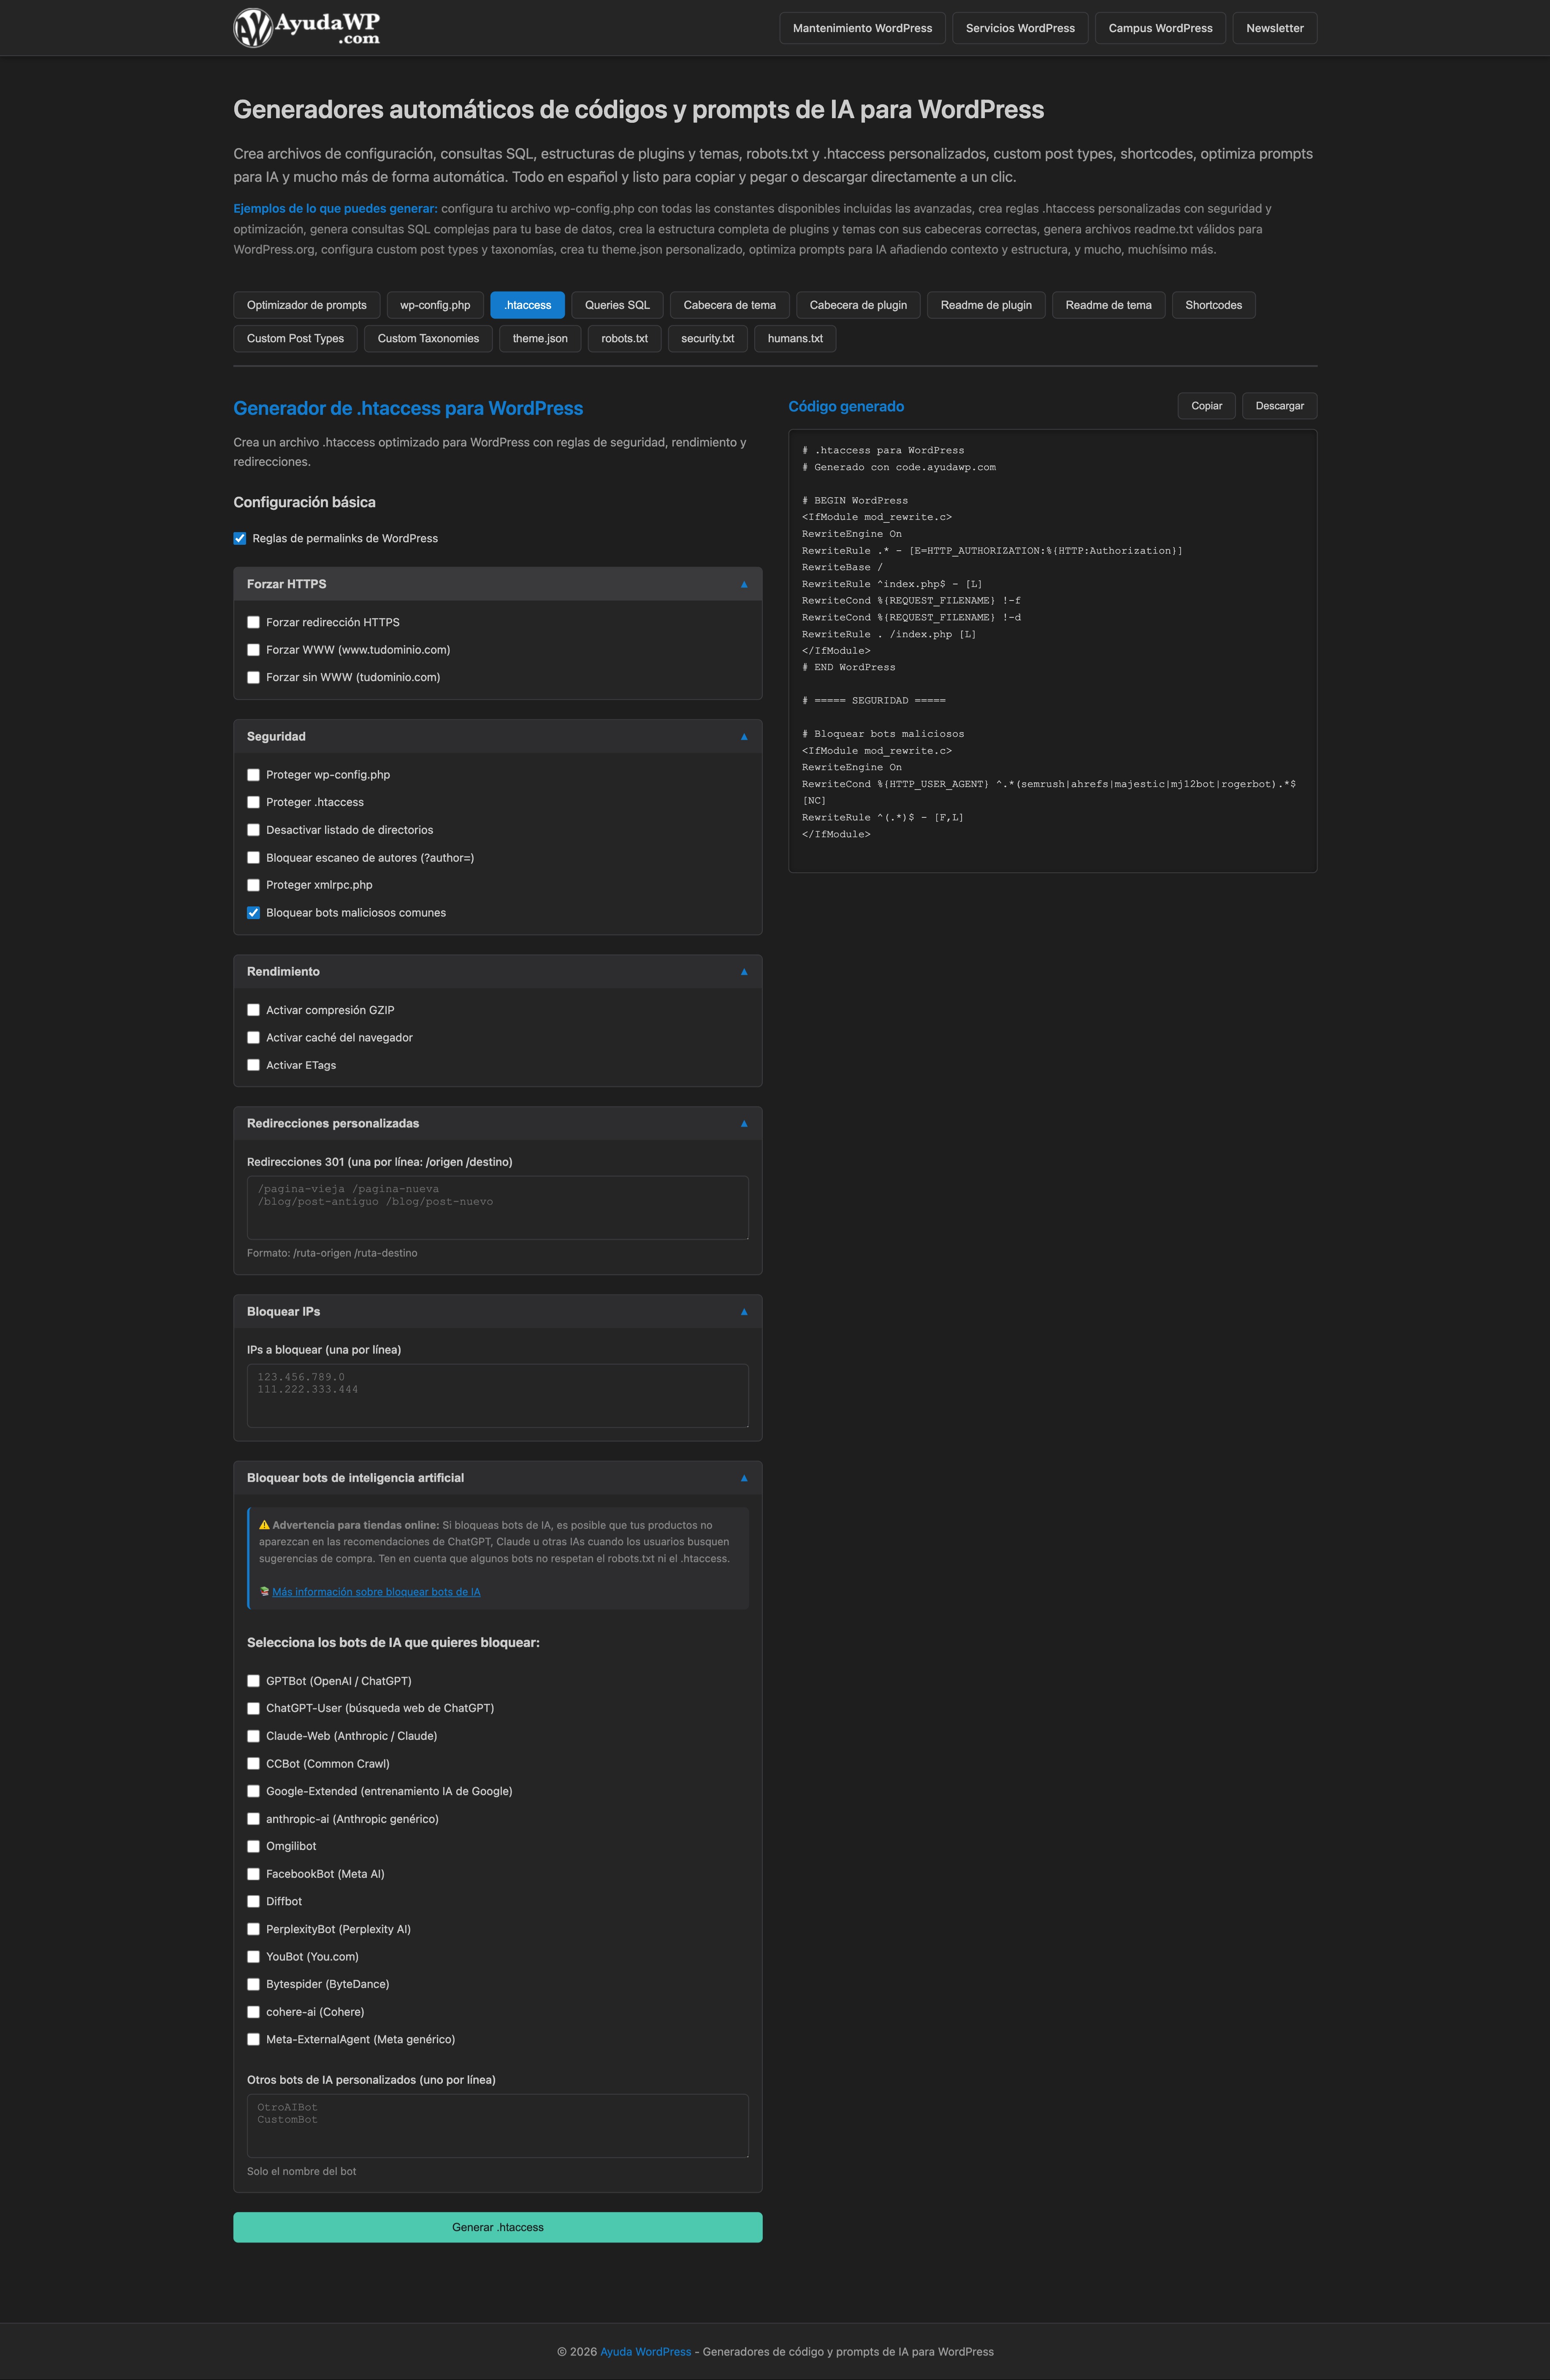Click the AyudaWP logo
The image size is (1550, 2380).
point(306,28)
